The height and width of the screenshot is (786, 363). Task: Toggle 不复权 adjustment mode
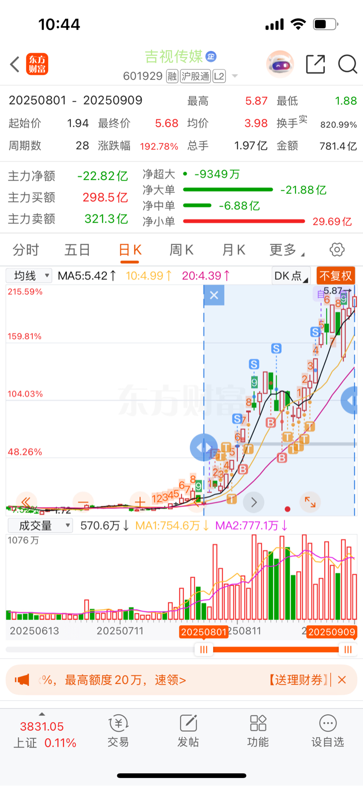[x=336, y=276]
